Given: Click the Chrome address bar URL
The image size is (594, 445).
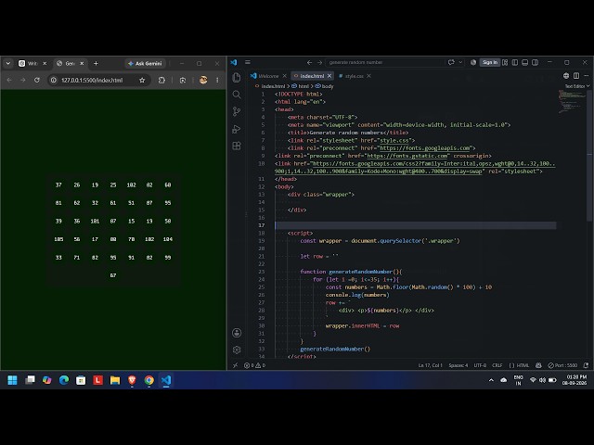Looking at the screenshot, I should click(92, 80).
